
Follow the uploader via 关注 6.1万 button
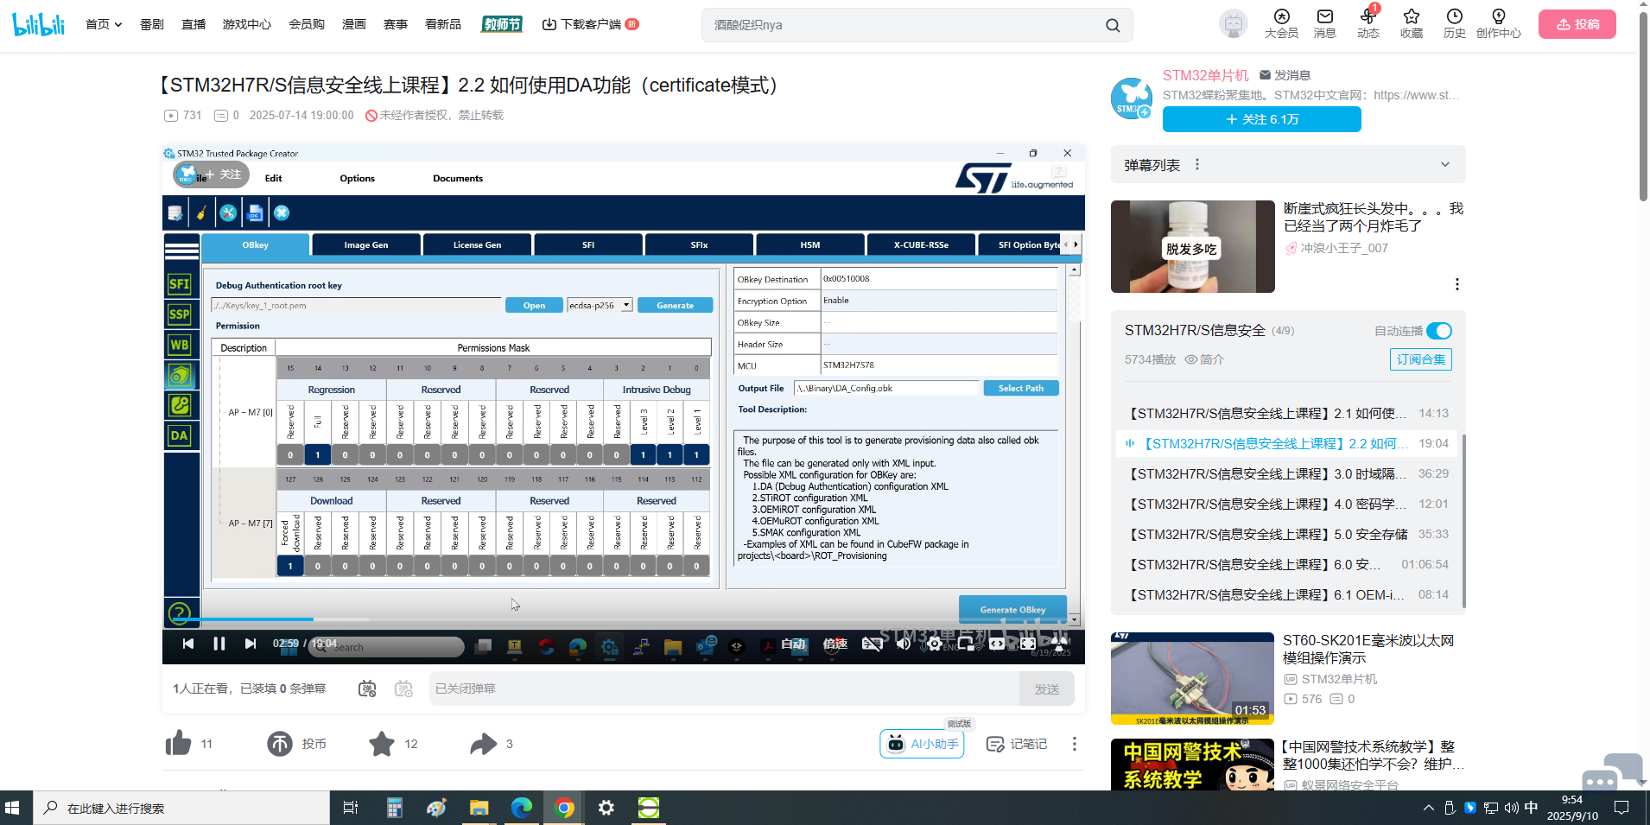[1262, 119]
